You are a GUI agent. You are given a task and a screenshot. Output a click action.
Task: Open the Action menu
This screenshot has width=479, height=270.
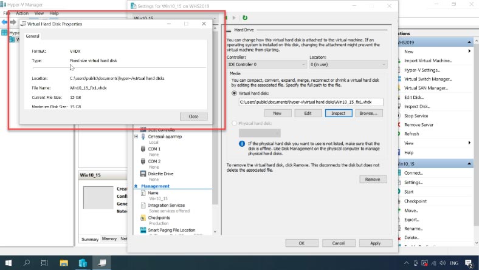[x=22, y=13]
